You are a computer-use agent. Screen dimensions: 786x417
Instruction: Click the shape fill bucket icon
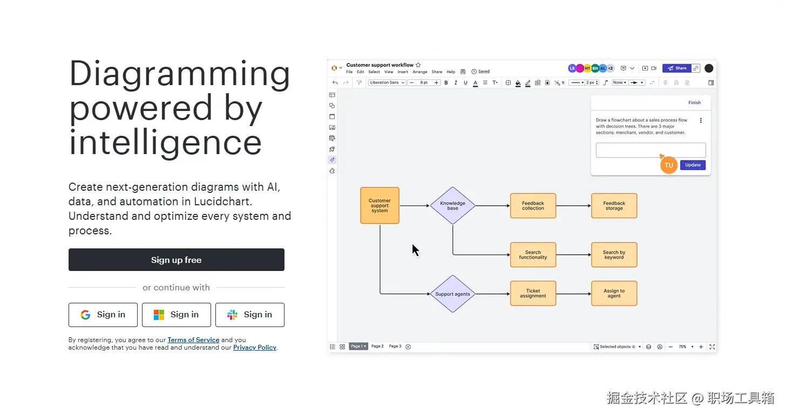pyautogui.click(x=518, y=83)
